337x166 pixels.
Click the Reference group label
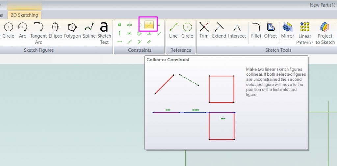click(x=181, y=50)
